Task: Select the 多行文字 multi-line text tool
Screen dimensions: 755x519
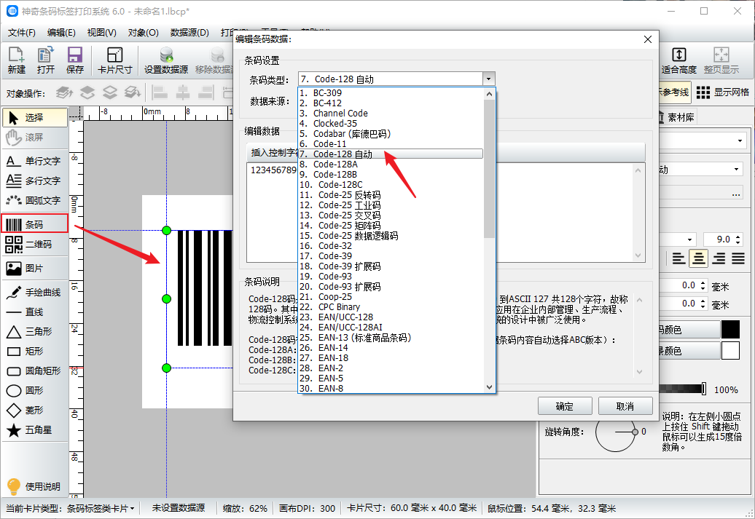Action: (x=35, y=181)
